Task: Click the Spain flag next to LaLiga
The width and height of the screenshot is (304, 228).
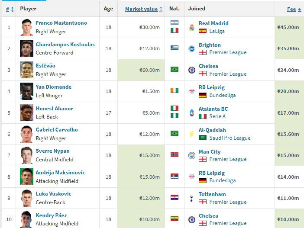Action: (x=202, y=31)
